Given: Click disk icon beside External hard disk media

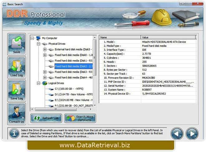Looking at the screenshot, I should point(51,50).
